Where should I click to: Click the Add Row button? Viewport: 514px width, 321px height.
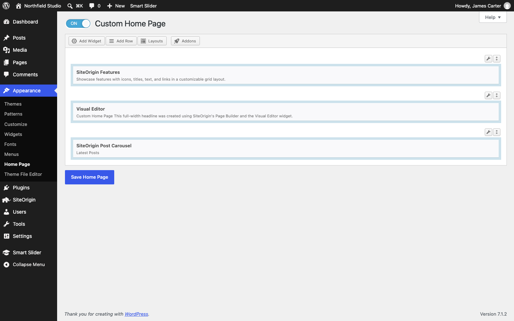[121, 41]
